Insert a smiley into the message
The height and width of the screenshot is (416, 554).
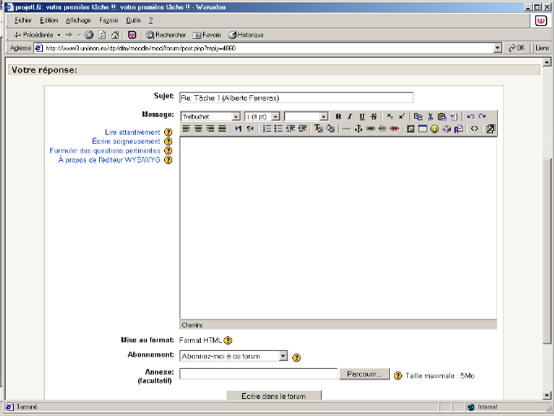tap(435, 128)
